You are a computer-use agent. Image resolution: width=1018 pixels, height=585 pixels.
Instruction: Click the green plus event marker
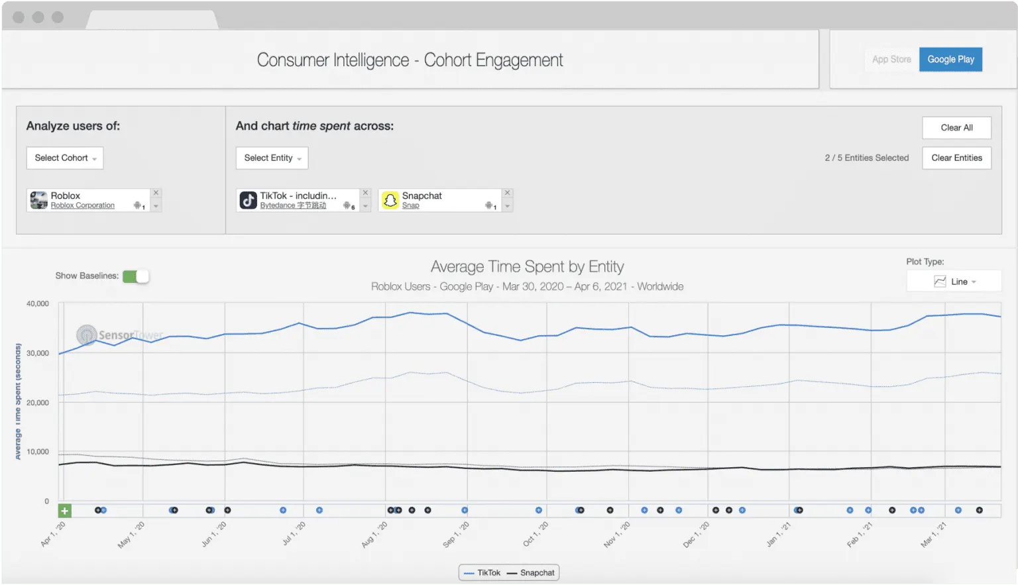click(x=64, y=511)
